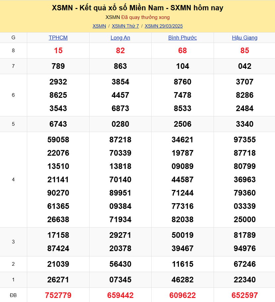275x302 pixels.
Task: Select the Bình Phước column header link
Action: (182, 38)
